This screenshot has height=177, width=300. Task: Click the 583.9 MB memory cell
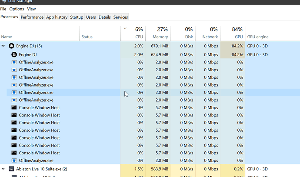pos(158,169)
